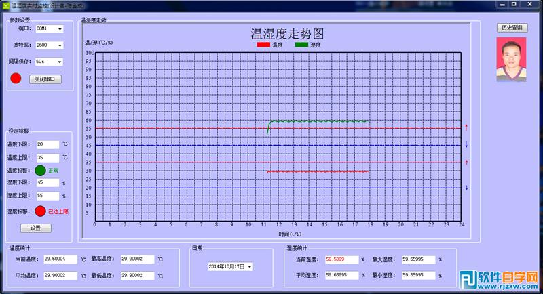Image resolution: width=543 pixels, height=294 pixels.
Task: Select the 平均湿度 value field
Action: click(342, 275)
